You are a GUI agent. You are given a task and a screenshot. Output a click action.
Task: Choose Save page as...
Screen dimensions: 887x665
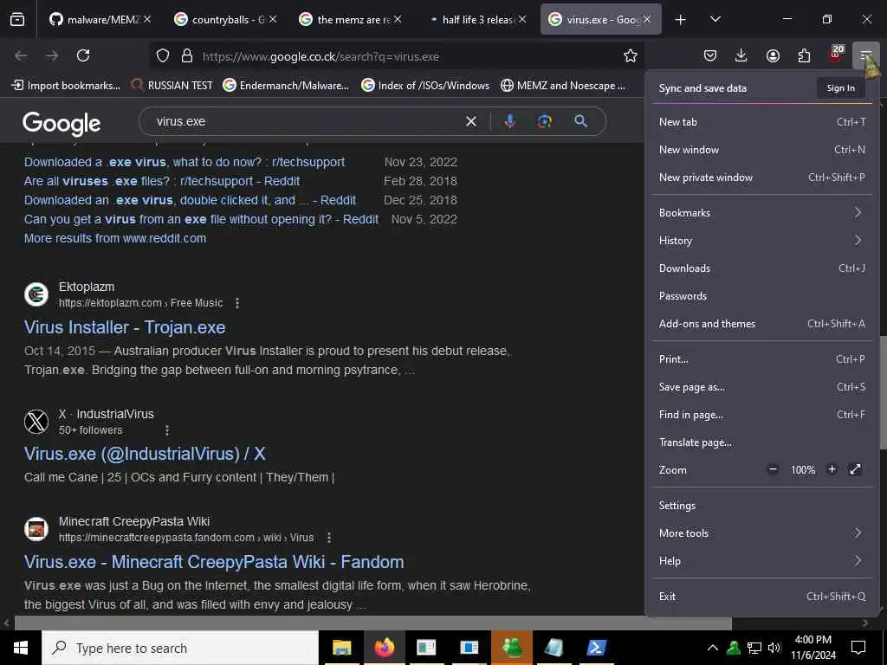762,387
